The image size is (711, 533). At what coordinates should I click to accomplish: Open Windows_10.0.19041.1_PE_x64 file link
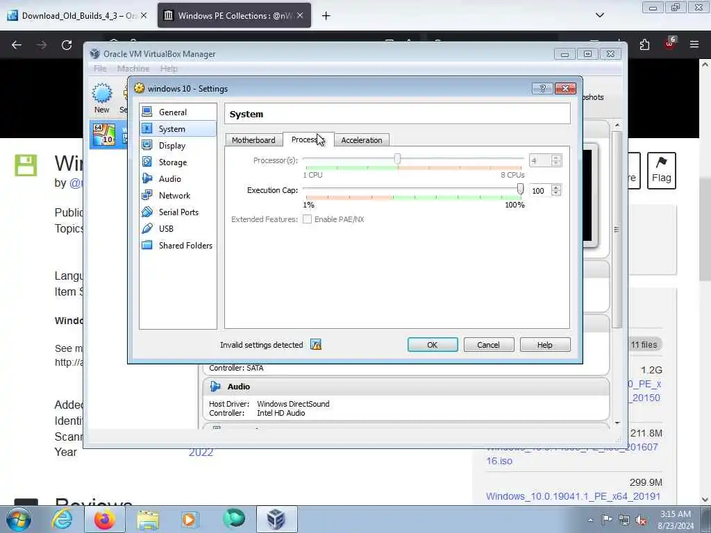(573, 496)
